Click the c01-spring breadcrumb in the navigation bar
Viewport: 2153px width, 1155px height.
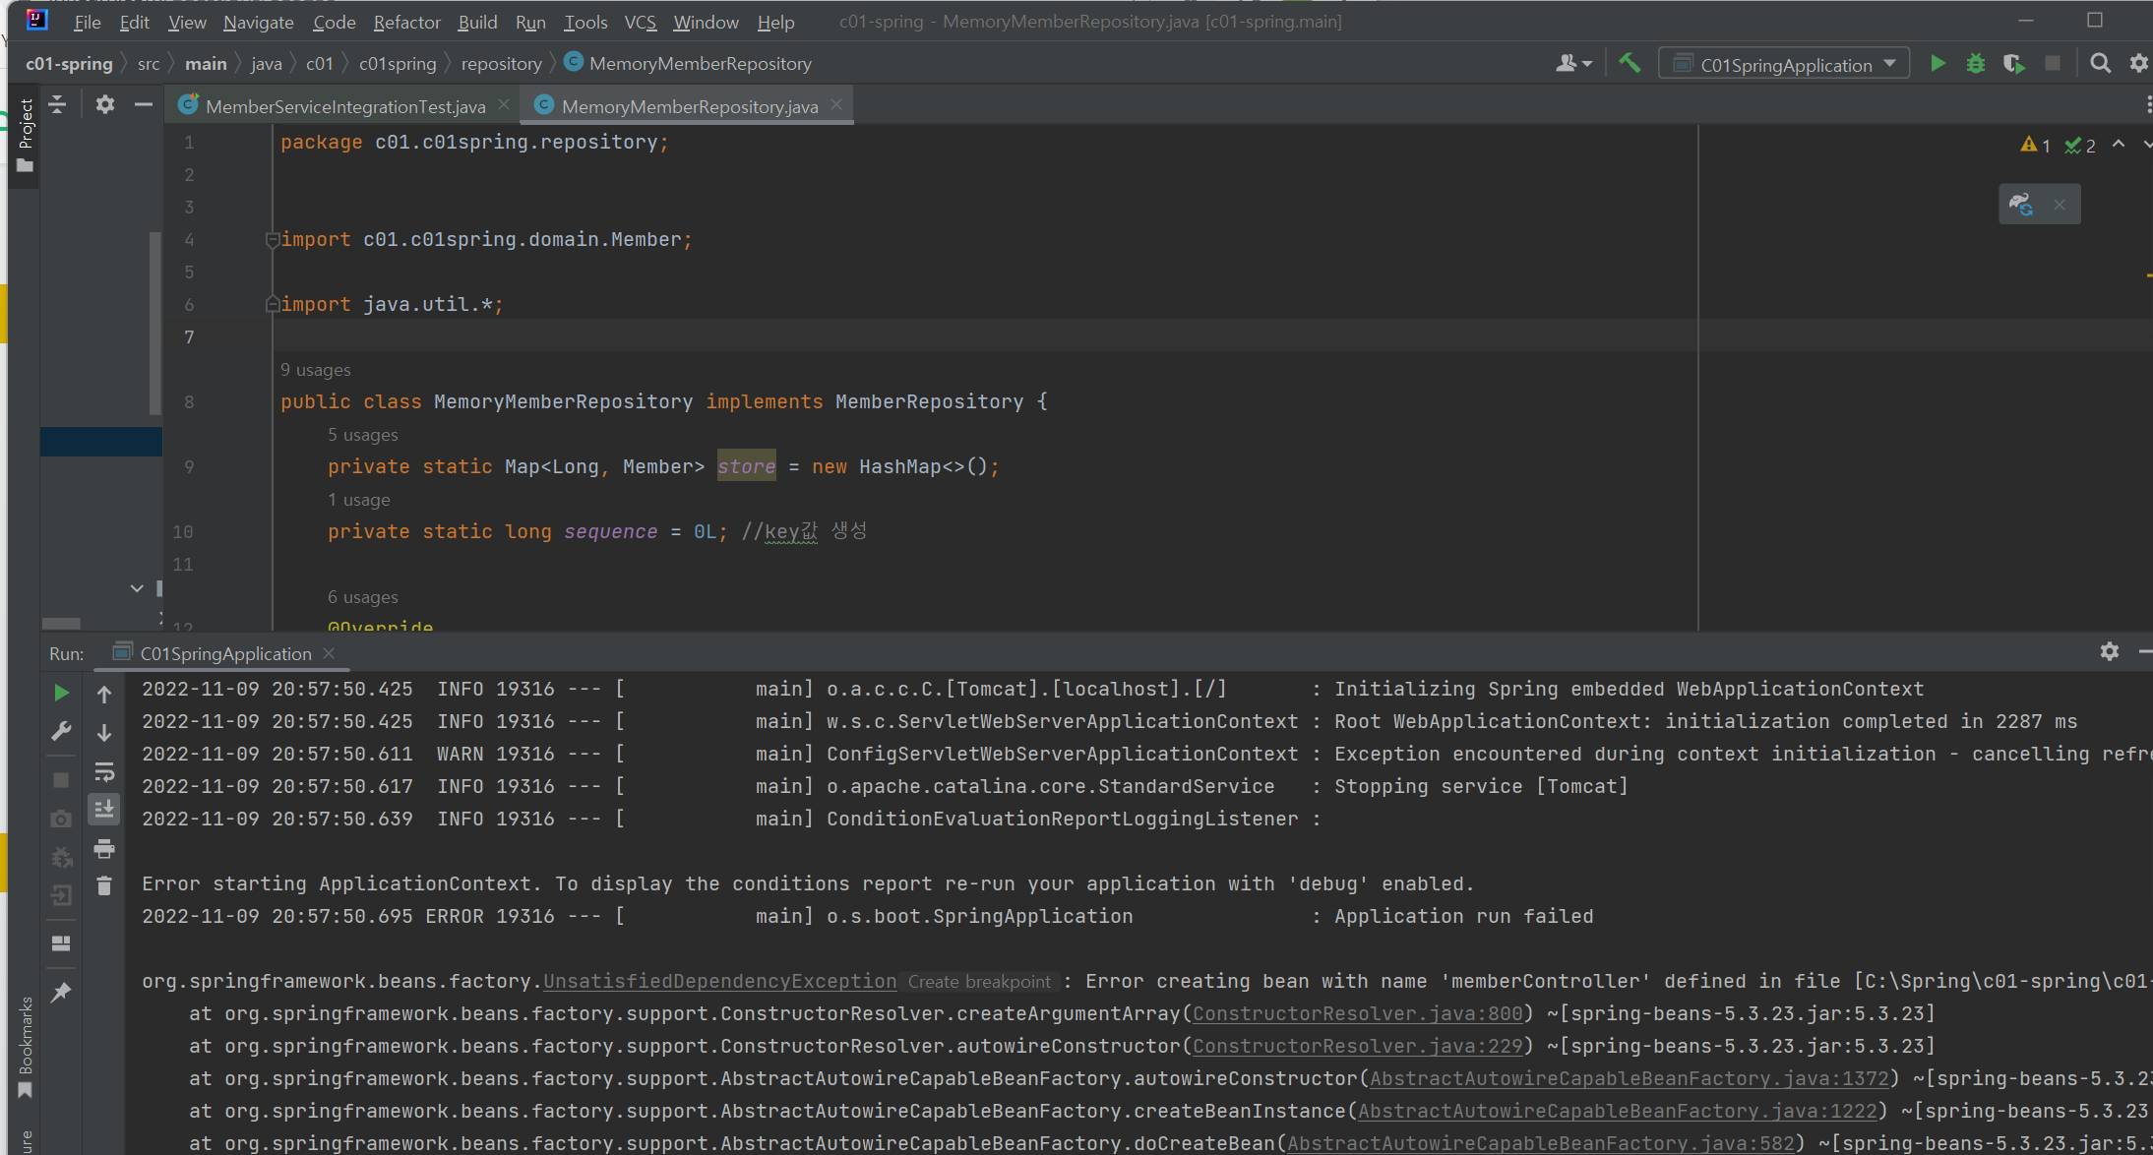(x=69, y=64)
